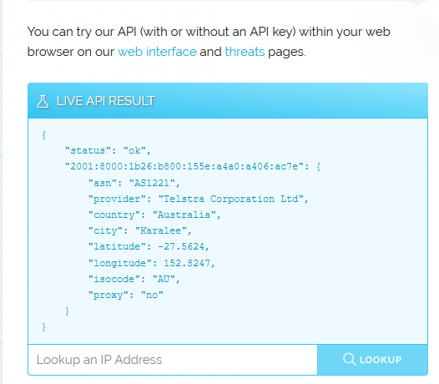The height and width of the screenshot is (384, 439).
Task: Open the threats page link
Action: [x=245, y=52]
